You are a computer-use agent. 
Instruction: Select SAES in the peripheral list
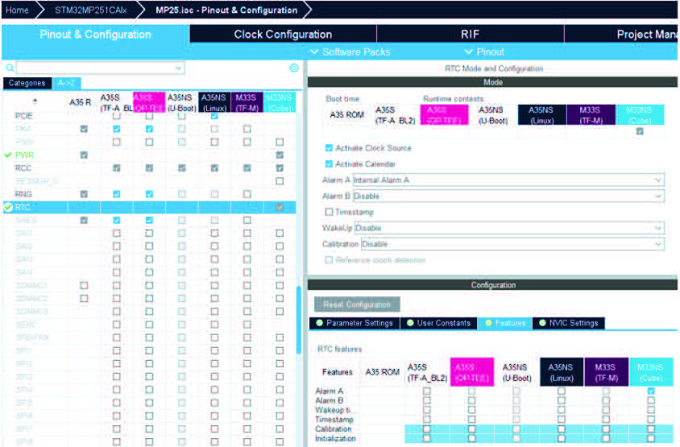tap(26, 220)
